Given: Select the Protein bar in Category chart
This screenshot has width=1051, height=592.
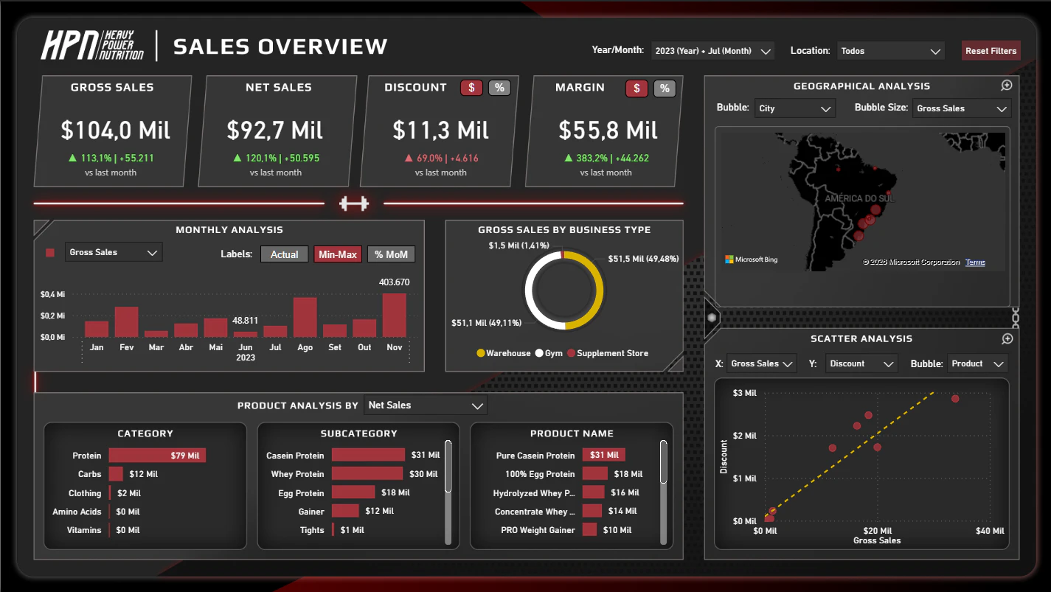Looking at the screenshot, I should tap(157, 456).
